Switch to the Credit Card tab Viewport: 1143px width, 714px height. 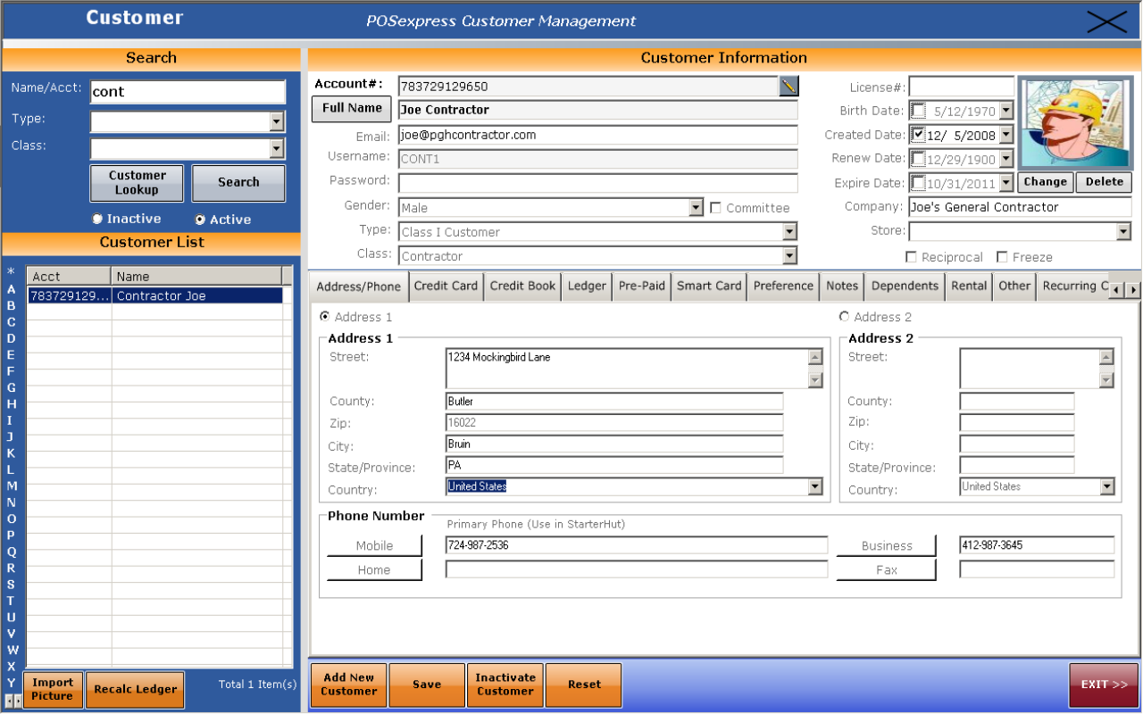click(446, 286)
